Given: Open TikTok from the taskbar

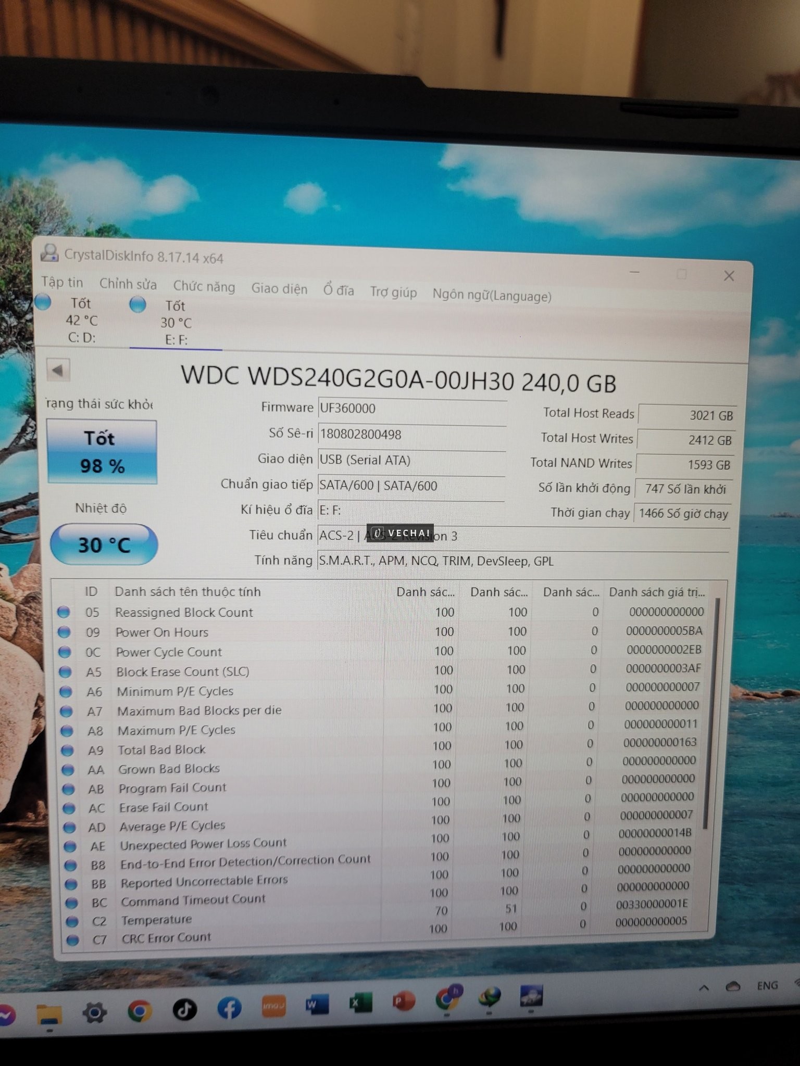Looking at the screenshot, I should pyautogui.click(x=184, y=1009).
